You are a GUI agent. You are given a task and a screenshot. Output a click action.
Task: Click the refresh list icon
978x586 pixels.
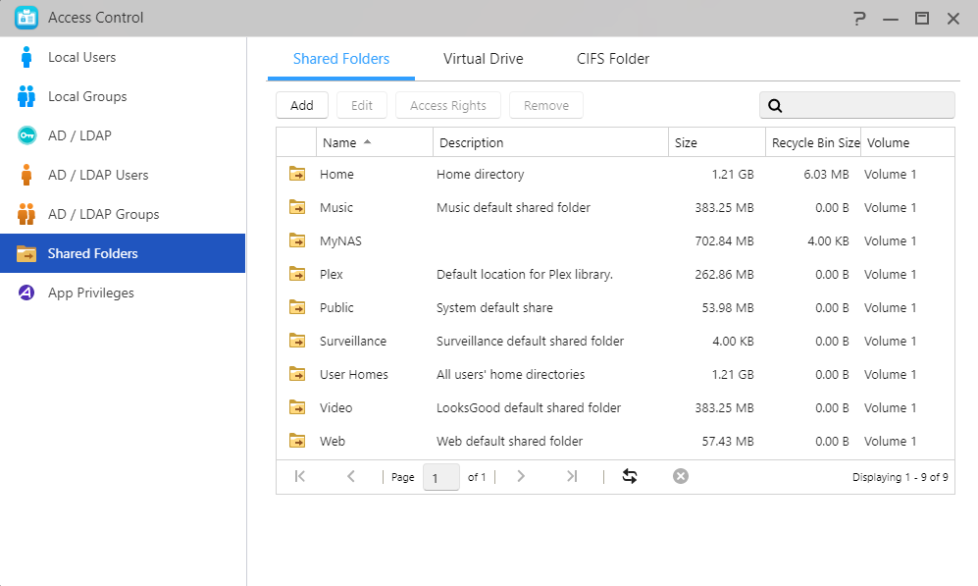[x=630, y=476]
